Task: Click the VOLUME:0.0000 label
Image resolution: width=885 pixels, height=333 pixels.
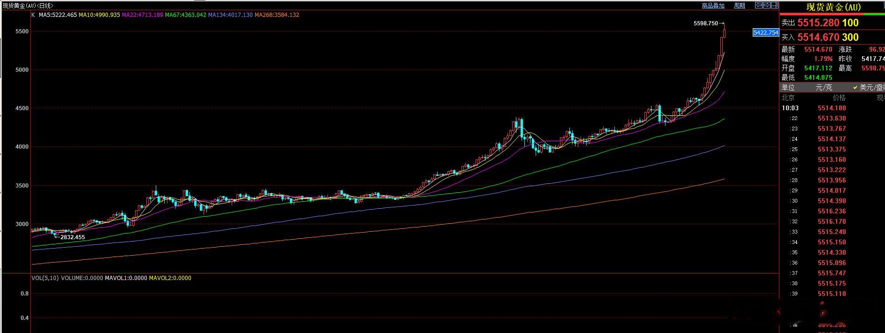Action: click(82, 278)
